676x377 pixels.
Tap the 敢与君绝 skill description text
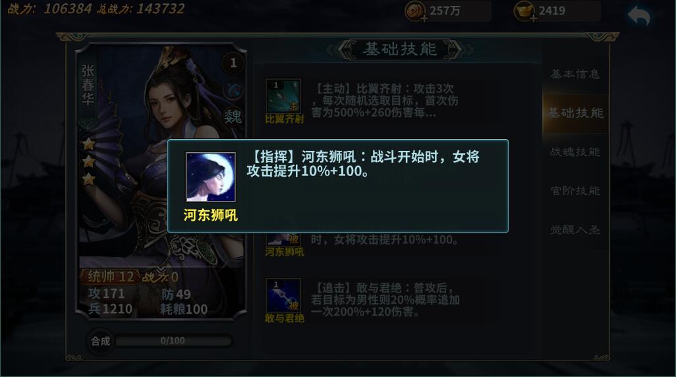(x=385, y=300)
